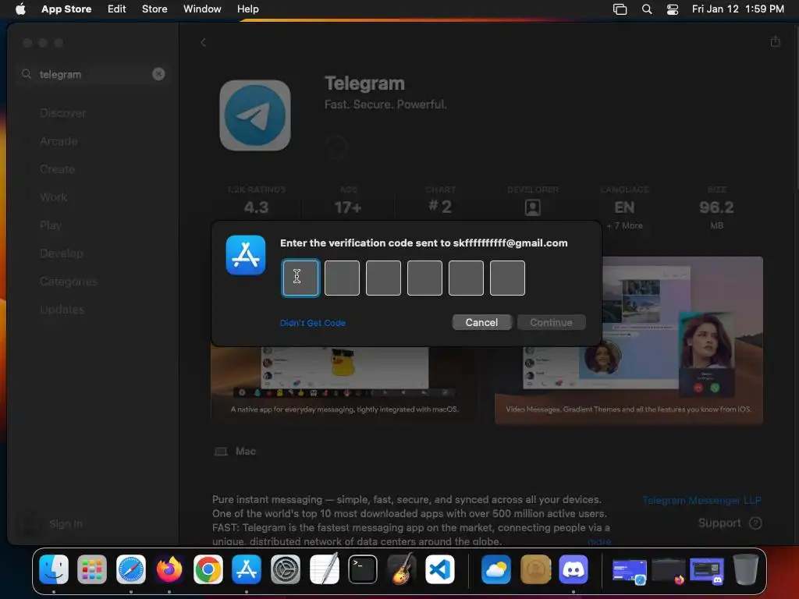Screen dimensions: 799x599
Task: Open Launchpad from the dock
Action: 92,569
